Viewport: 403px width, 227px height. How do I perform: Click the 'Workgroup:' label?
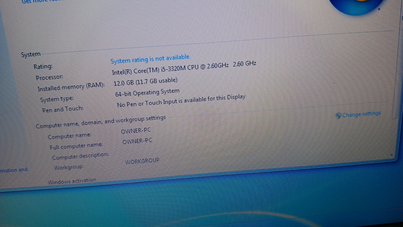(69, 167)
